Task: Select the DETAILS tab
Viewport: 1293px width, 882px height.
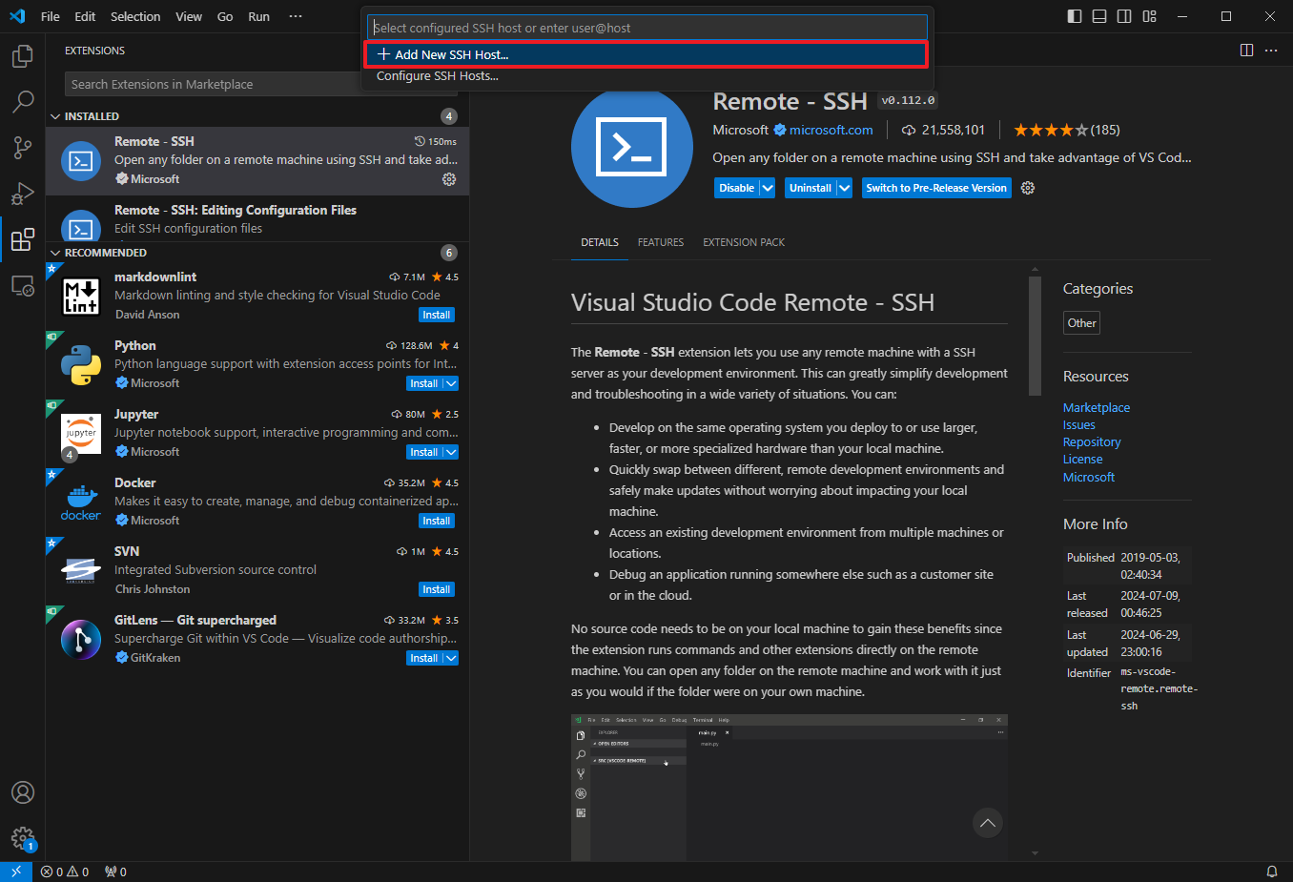Action: 600,242
